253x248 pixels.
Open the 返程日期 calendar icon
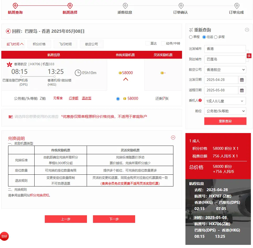pos(242,90)
